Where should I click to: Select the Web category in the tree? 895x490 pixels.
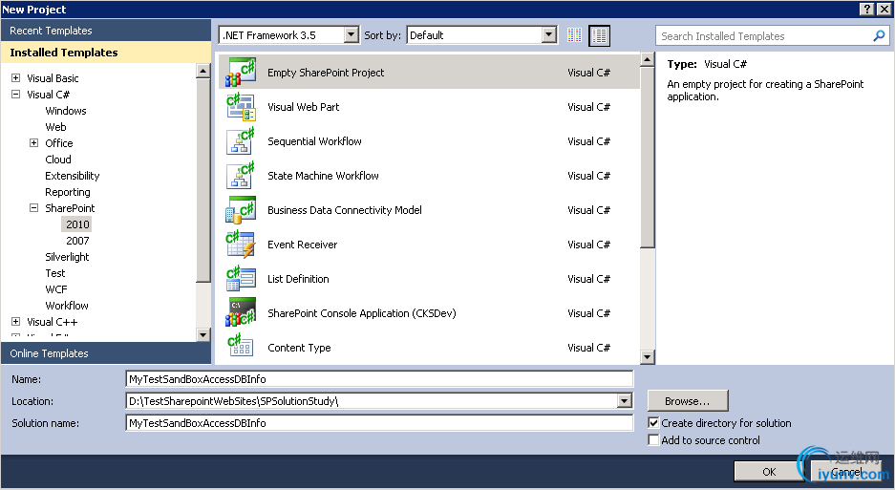click(x=56, y=127)
